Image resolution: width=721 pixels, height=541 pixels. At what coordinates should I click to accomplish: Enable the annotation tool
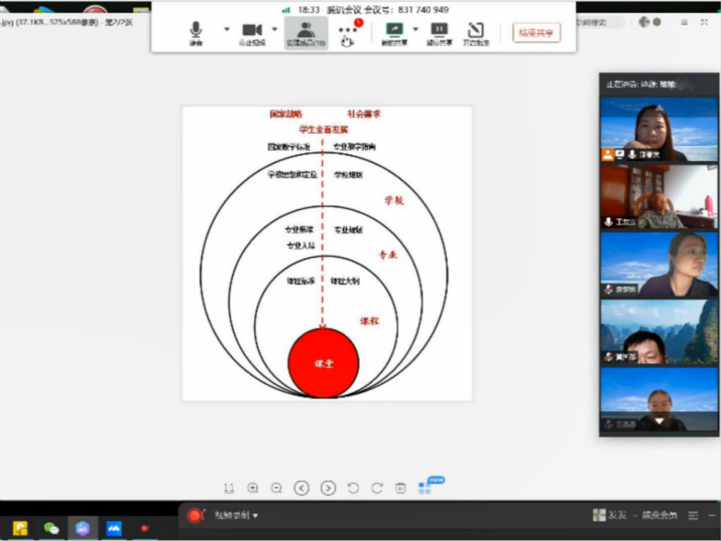click(x=475, y=32)
